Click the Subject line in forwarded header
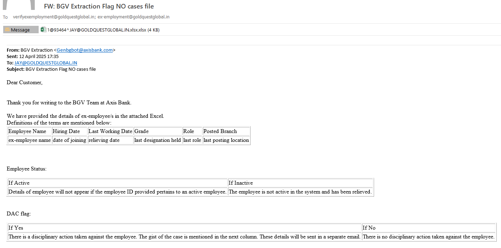This screenshot has height=248, width=501. (51, 69)
